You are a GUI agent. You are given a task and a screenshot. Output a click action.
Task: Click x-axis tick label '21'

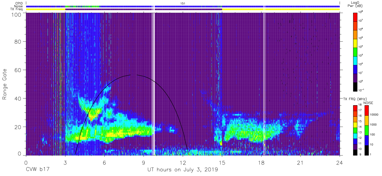tap(300, 163)
